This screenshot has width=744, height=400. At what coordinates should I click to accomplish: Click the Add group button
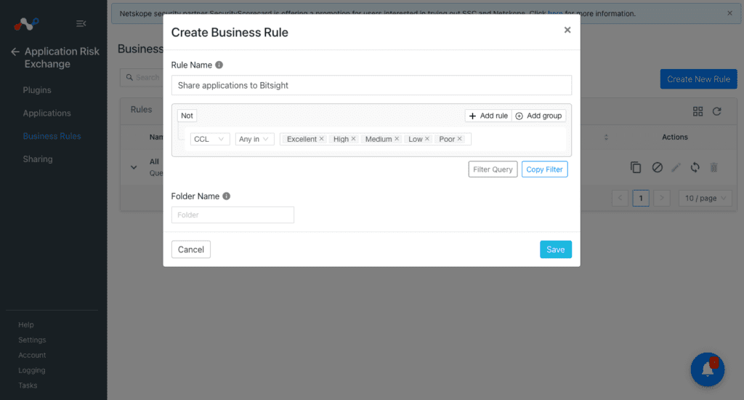coord(538,116)
